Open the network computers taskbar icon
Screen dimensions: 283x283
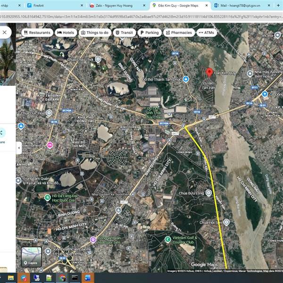36,278
